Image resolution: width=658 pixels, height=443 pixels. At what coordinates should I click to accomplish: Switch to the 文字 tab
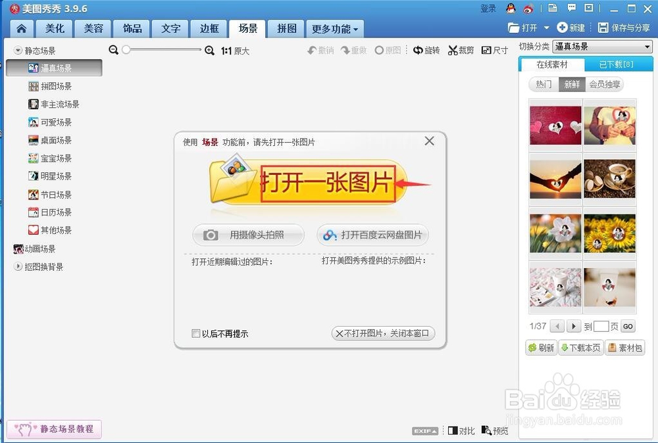tap(171, 28)
